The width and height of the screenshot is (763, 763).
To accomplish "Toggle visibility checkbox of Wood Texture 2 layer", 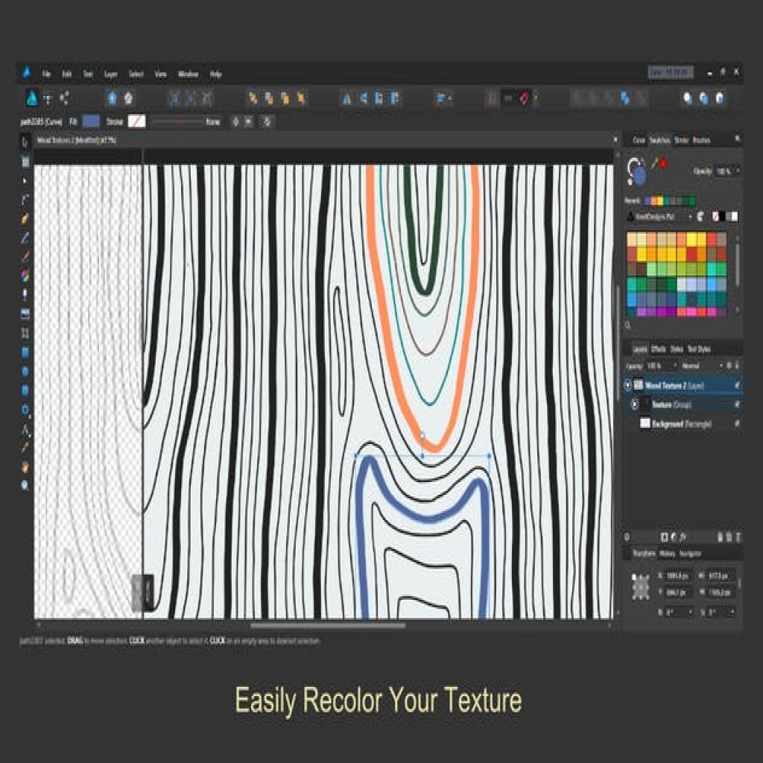I will pos(736,385).
